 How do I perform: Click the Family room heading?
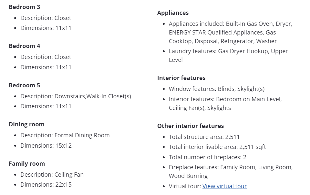point(27,164)
